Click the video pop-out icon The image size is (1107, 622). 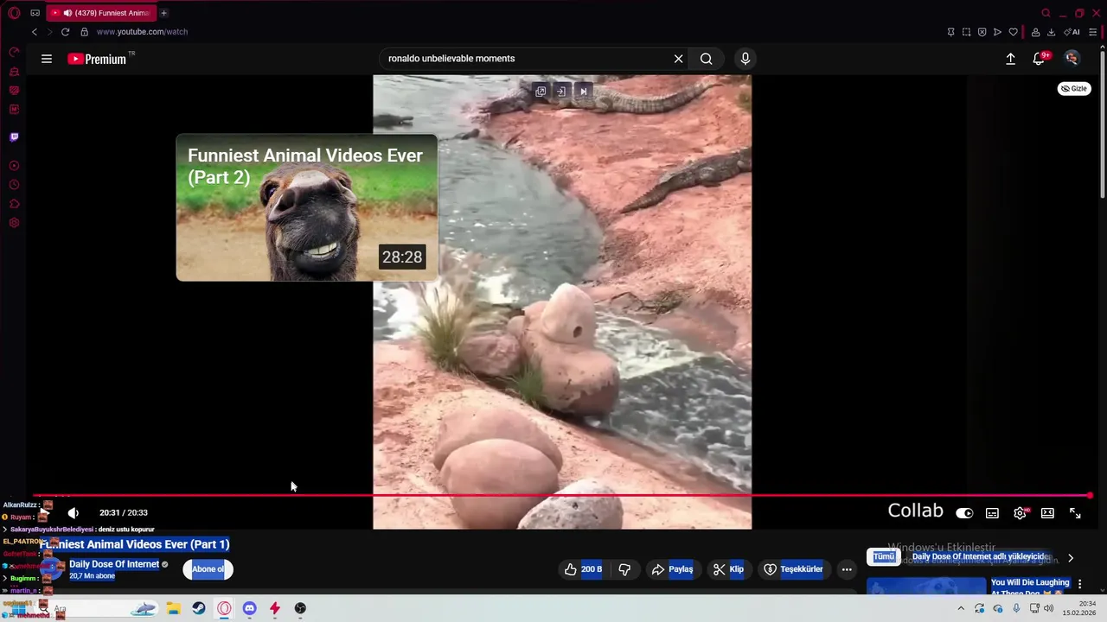pyautogui.click(x=541, y=91)
